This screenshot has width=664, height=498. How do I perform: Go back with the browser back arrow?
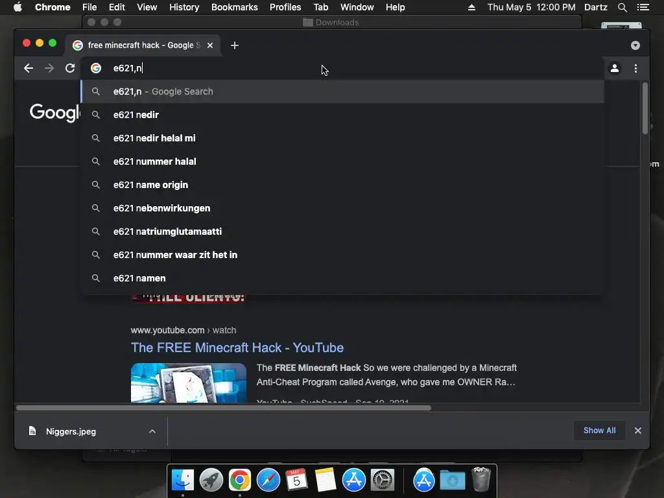click(x=29, y=68)
